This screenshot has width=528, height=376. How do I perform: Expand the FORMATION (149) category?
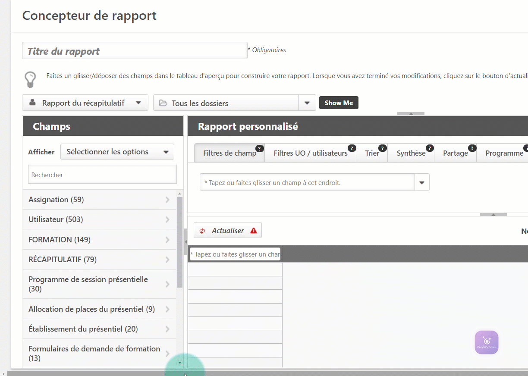100,239
